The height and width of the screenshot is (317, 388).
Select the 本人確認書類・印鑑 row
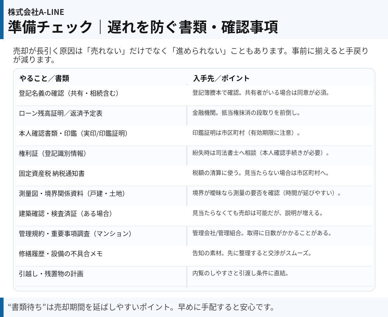pos(73,134)
